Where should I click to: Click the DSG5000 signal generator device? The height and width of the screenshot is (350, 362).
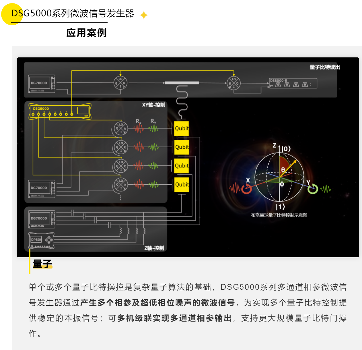click(60, 111)
